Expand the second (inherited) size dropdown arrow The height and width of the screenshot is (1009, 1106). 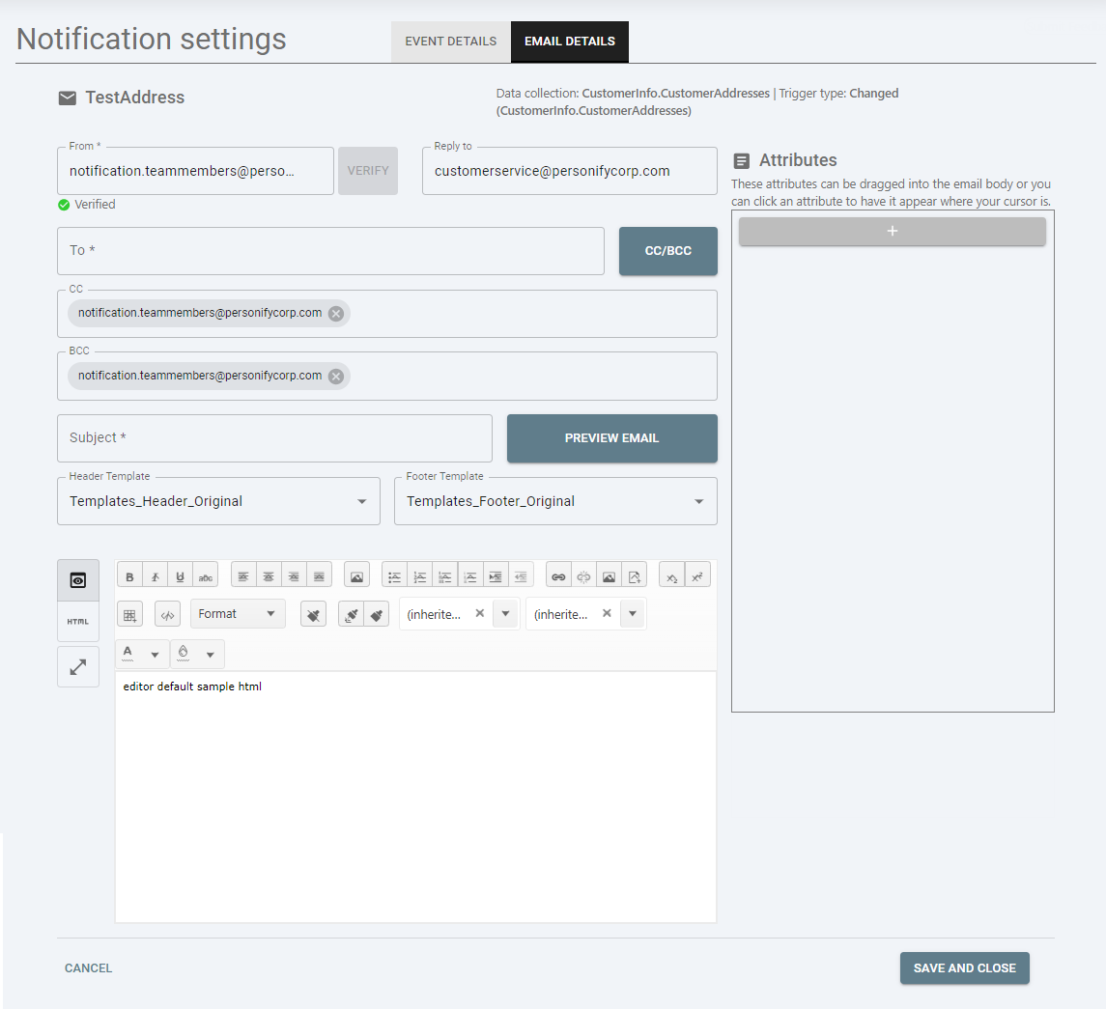click(x=633, y=613)
